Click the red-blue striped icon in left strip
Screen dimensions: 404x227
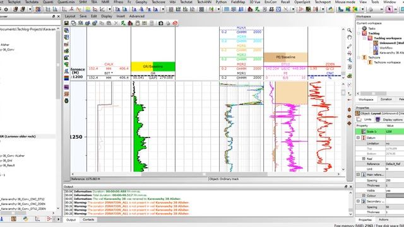coord(66,78)
